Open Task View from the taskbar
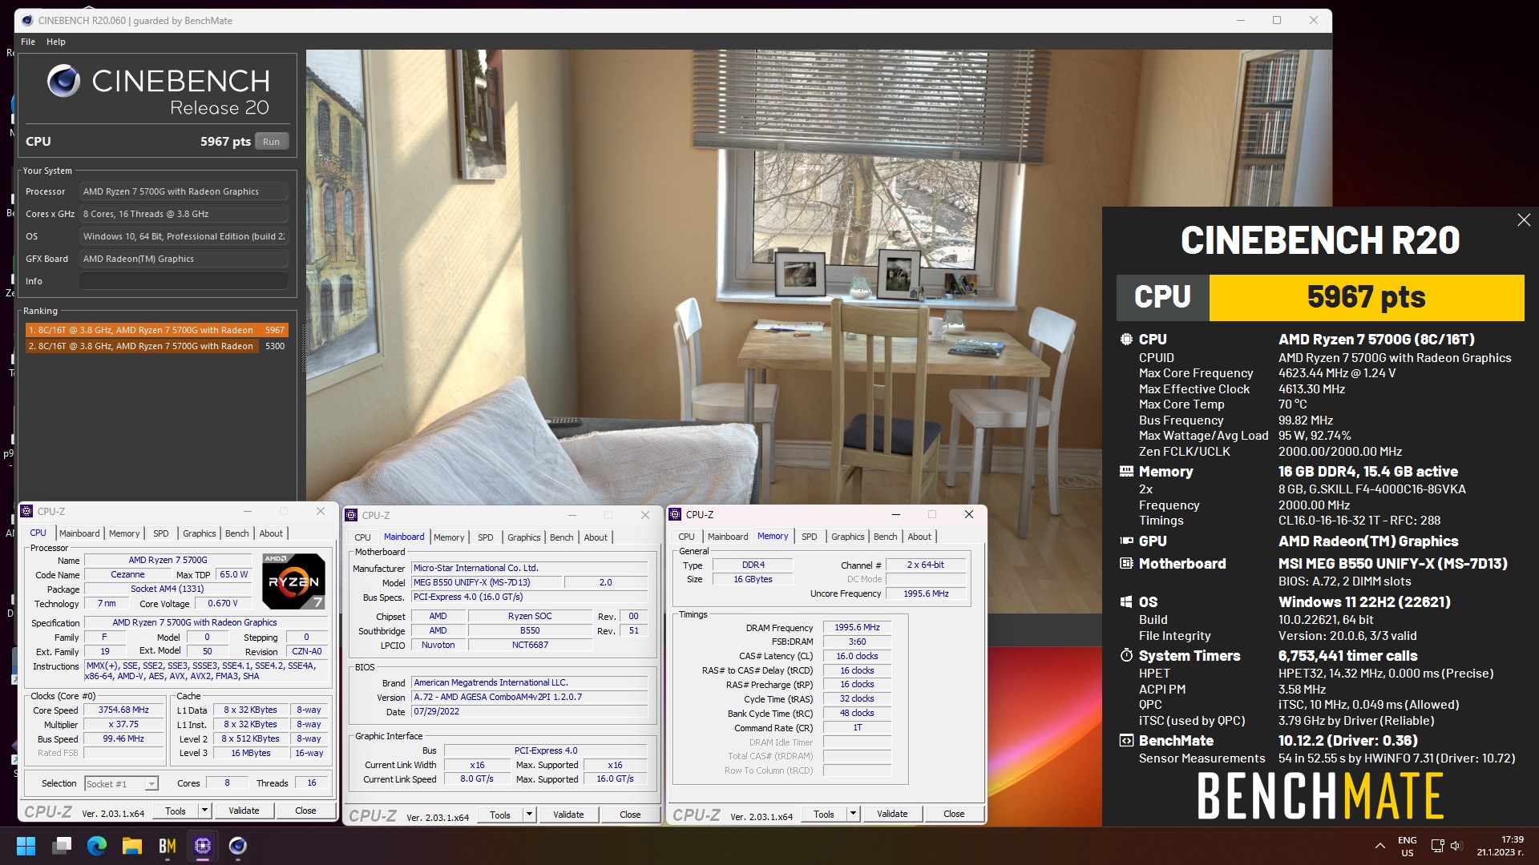 coord(62,846)
